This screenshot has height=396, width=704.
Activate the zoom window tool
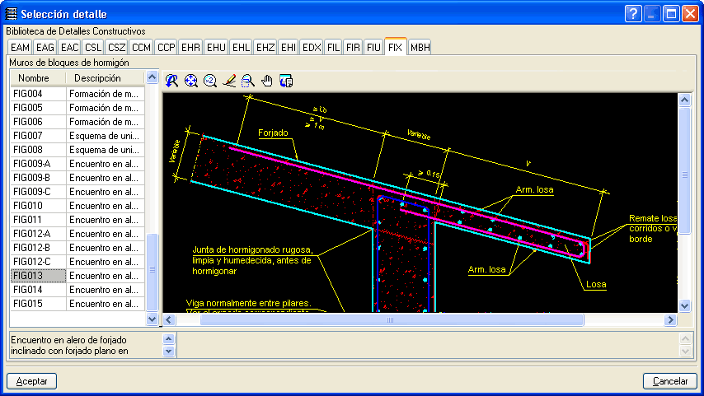(247, 80)
